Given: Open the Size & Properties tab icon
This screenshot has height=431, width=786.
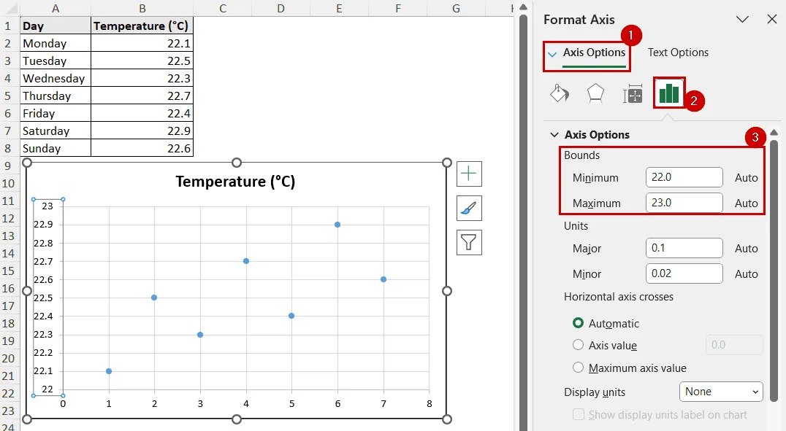Looking at the screenshot, I should tap(633, 93).
